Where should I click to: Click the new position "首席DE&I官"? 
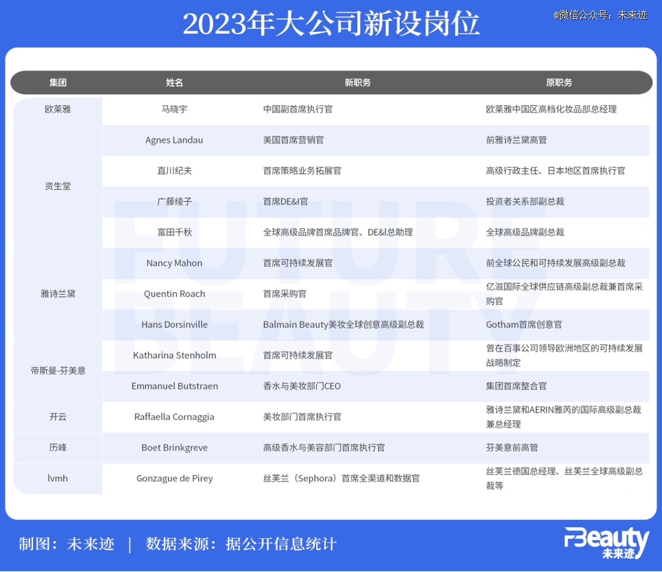point(286,201)
